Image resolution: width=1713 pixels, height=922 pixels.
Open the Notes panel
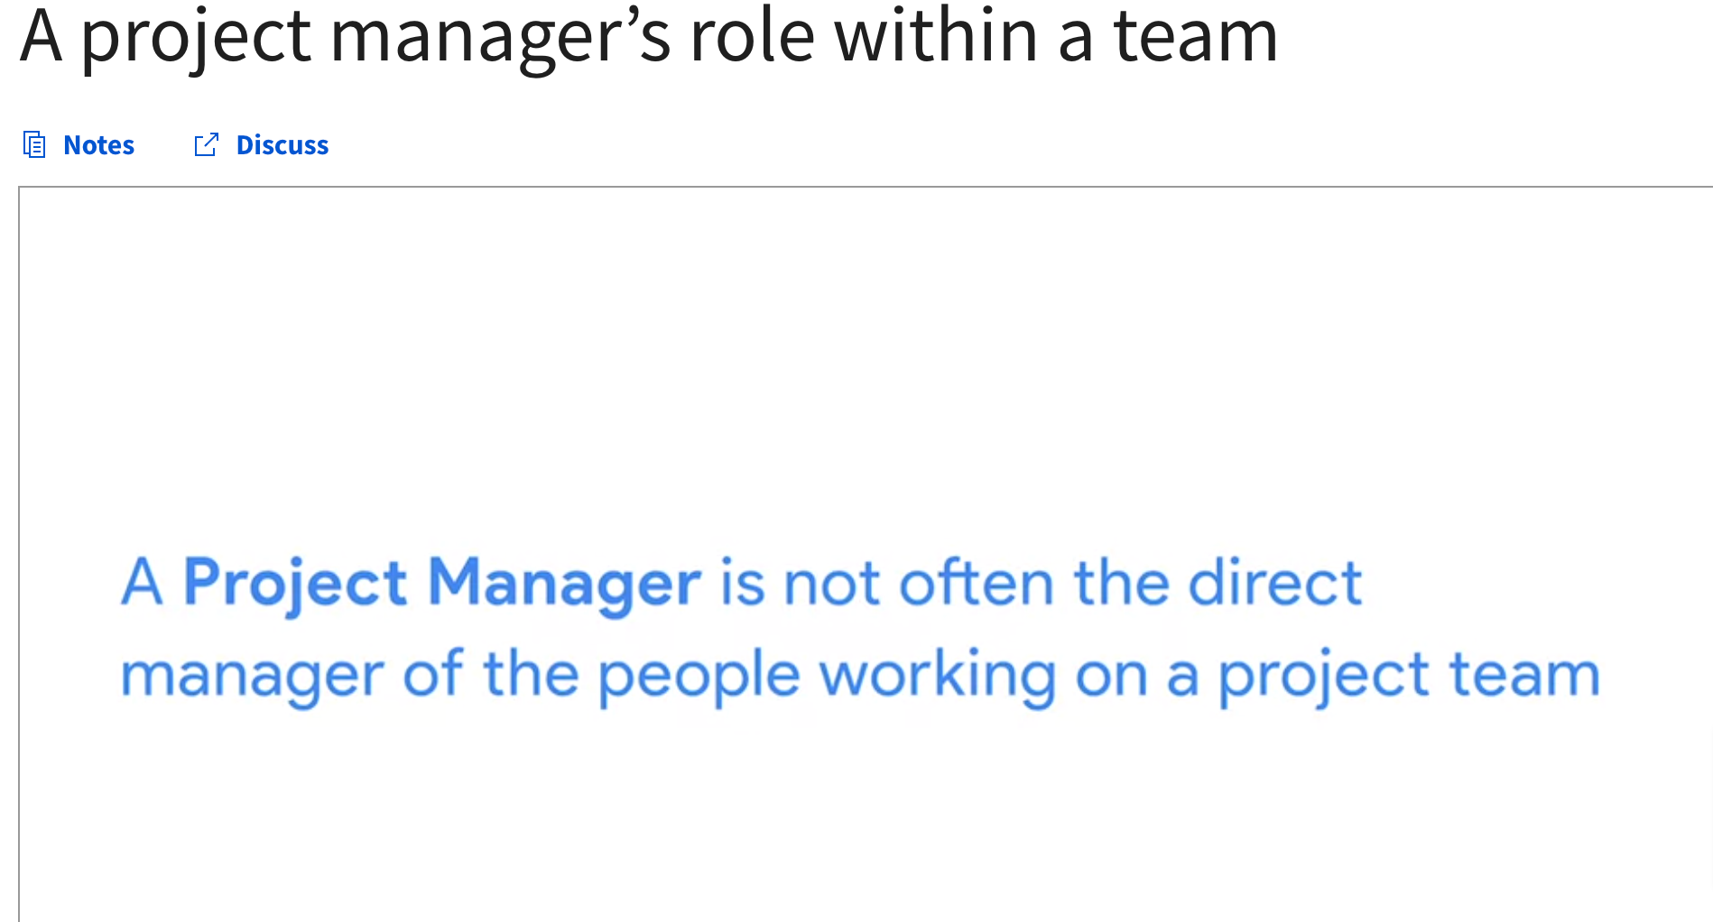click(97, 144)
